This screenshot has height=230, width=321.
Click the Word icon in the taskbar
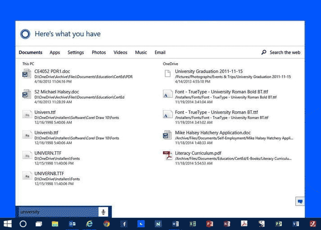pyautogui.click(x=175, y=223)
